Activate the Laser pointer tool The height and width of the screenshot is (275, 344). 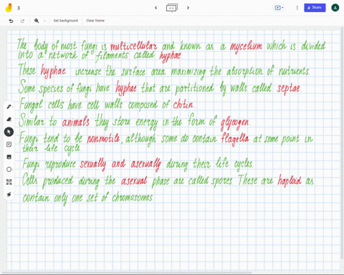pyautogui.click(x=9, y=195)
